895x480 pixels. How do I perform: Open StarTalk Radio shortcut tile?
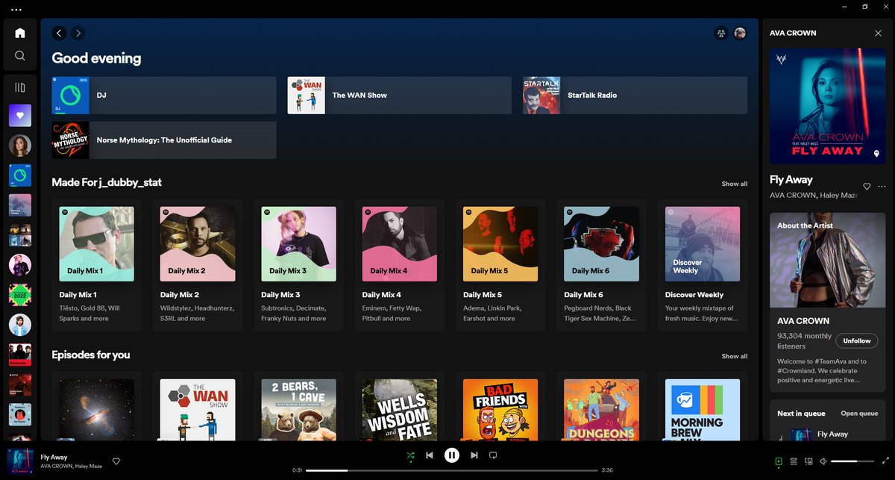(x=635, y=96)
